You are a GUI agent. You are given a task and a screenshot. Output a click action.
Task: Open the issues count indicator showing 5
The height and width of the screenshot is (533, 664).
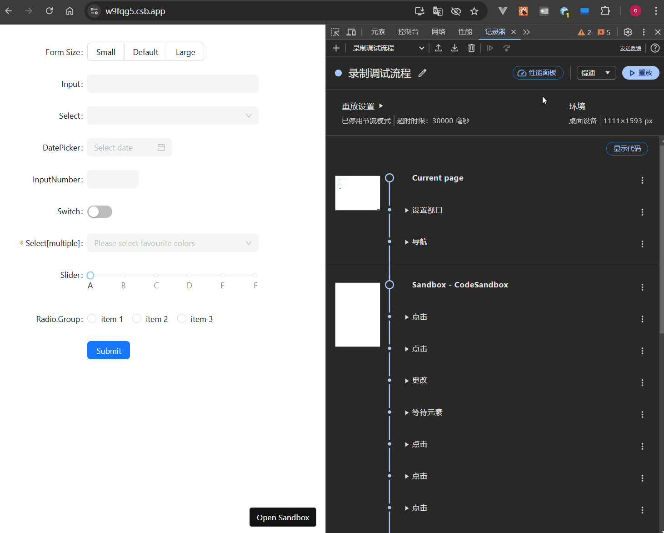(x=604, y=32)
